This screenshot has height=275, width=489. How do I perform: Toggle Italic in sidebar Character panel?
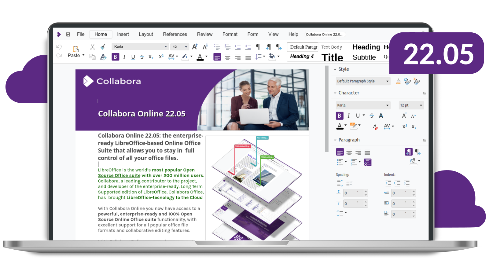(348, 116)
